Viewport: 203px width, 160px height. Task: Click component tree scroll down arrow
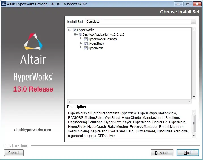(194, 97)
